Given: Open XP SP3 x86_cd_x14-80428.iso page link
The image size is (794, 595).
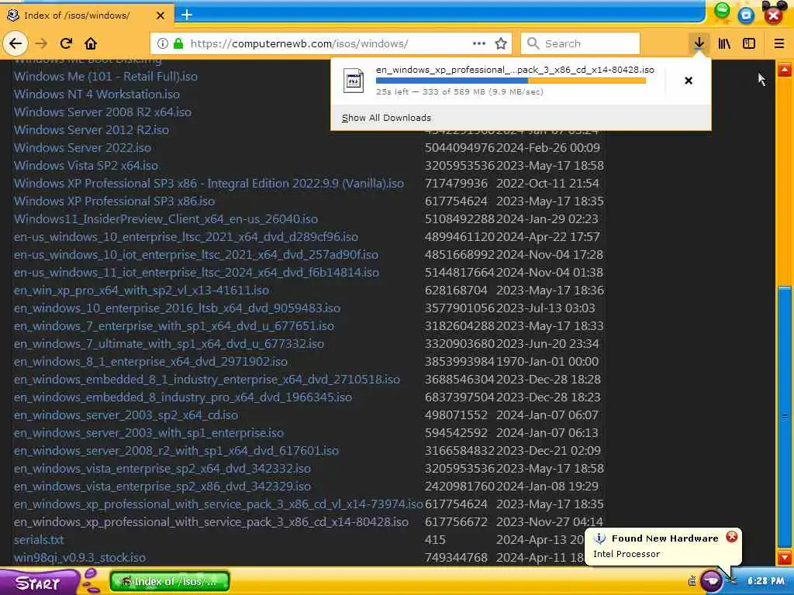Looking at the screenshot, I should tap(211, 522).
